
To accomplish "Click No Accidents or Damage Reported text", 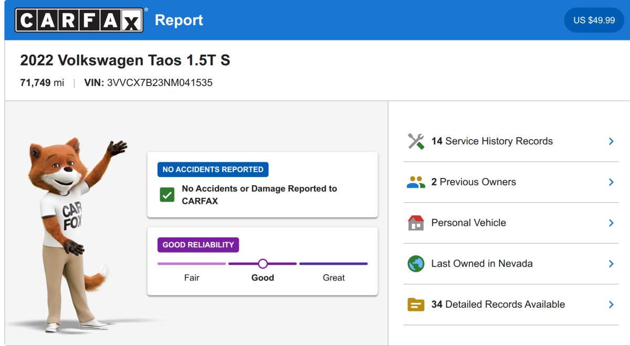I will tap(259, 195).
